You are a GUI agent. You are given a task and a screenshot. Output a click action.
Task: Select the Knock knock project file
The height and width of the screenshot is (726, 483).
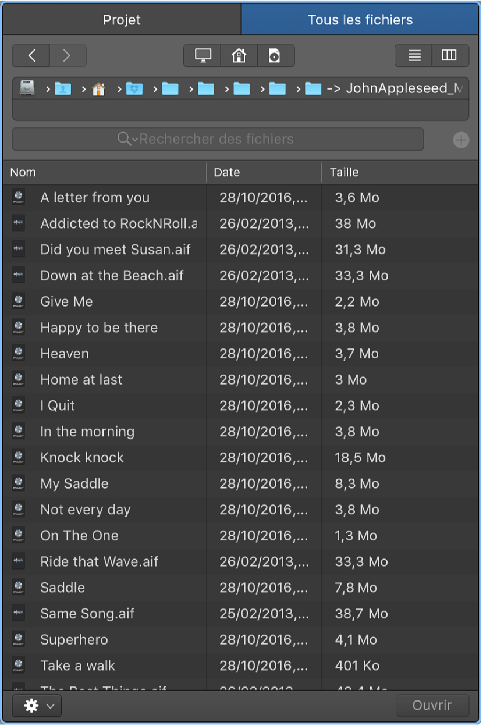click(82, 458)
